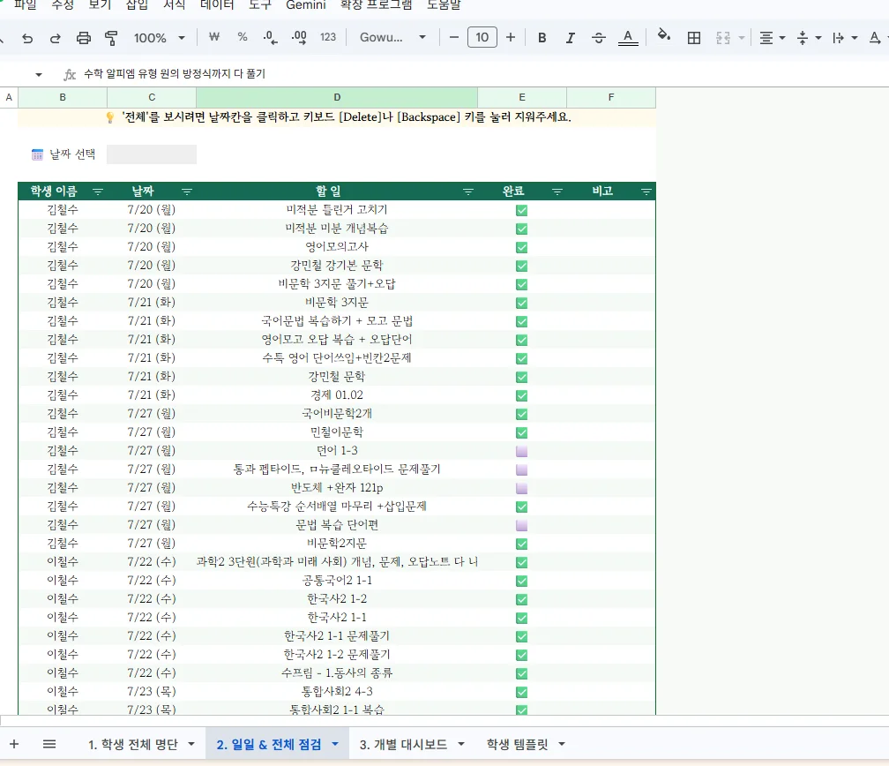Screen dimensions: 889x766
Task: Open the 학생 이름 column filter
Action: 98,191
